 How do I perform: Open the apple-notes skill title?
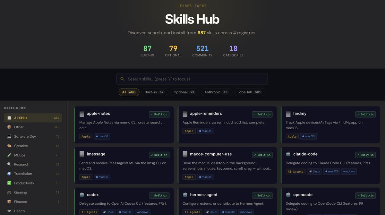tap(98, 114)
